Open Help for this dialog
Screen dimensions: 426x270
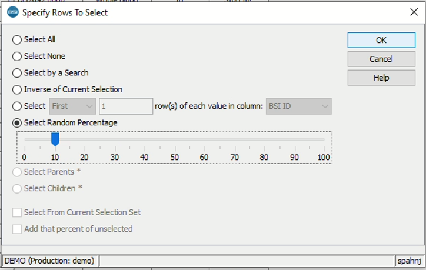[381, 78]
